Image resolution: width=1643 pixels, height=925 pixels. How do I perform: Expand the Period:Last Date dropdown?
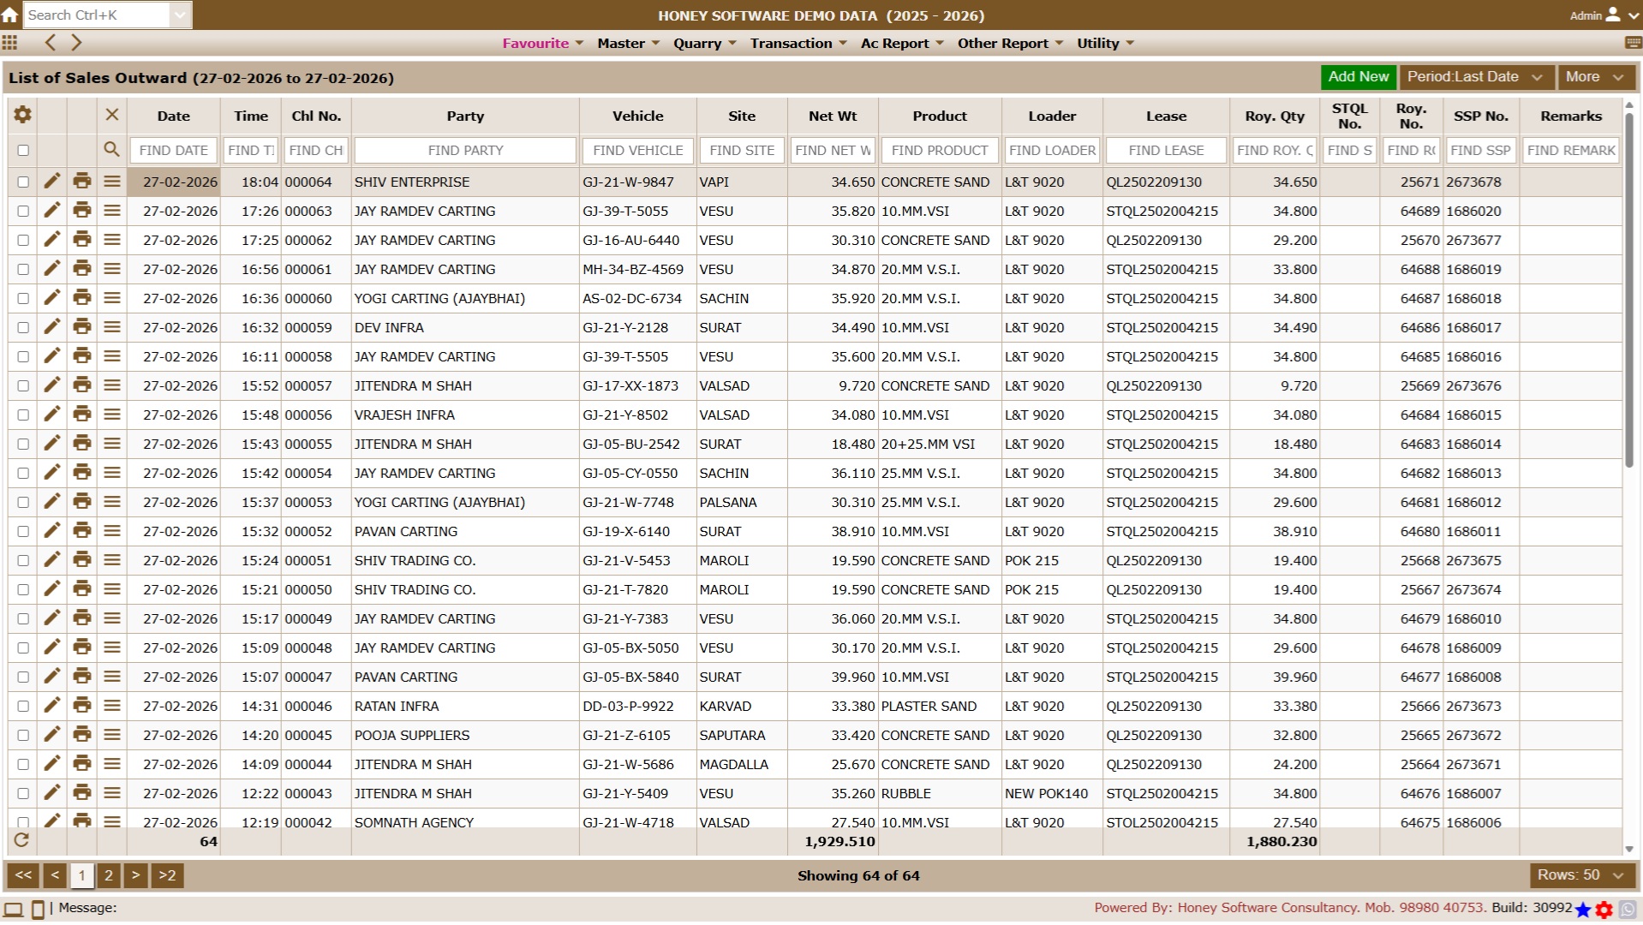[x=1475, y=77]
